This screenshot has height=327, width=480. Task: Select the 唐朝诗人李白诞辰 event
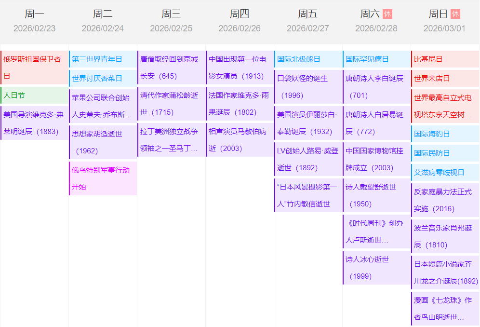[376, 87]
